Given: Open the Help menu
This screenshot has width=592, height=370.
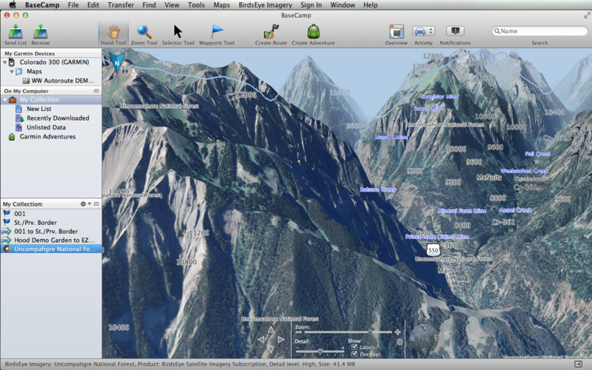Looking at the screenshot, I should tap(371, 5).
